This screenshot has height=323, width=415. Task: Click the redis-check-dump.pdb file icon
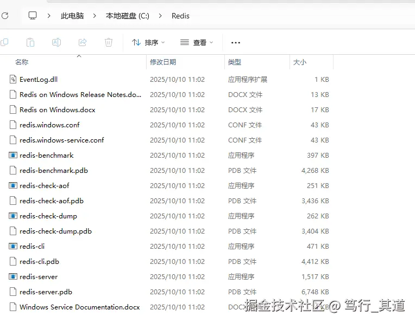13,231
